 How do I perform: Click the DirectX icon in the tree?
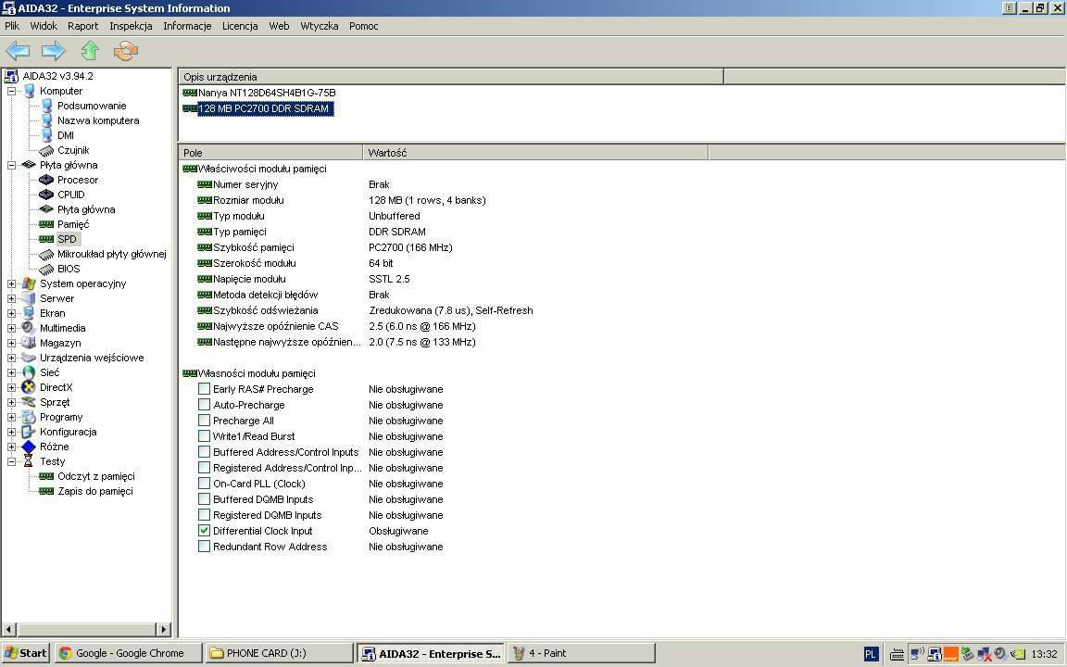coord(28,387)
